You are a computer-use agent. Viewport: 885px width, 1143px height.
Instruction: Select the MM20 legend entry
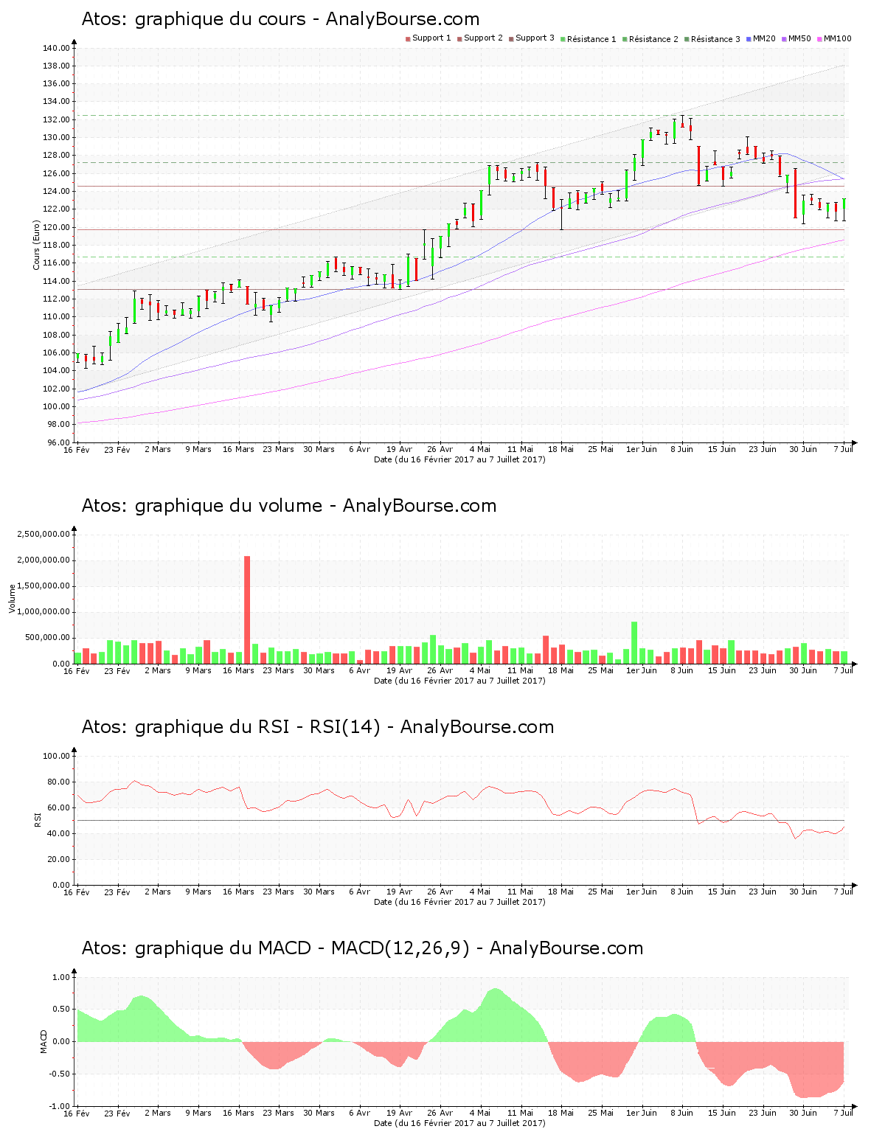click(x=761, y=38)
